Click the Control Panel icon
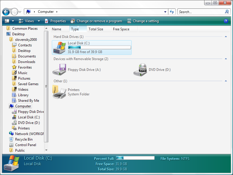This screenshot has width=233, height=175. click(11, 145)
